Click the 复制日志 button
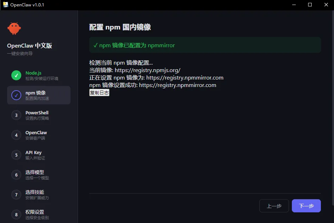This screenshot has height=223, width=334. click(x=99, y=92)
